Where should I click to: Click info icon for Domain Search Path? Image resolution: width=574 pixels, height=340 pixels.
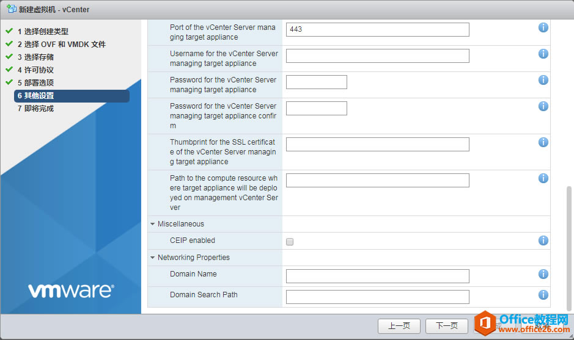coord(543,295)
